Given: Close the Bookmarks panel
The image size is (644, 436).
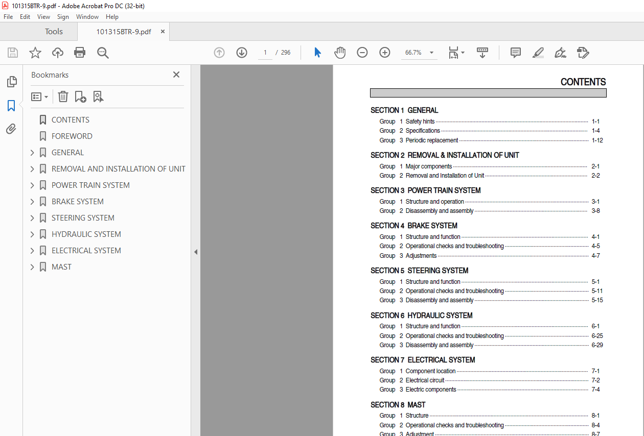Looking at the screenshot, I should point(176,75).
